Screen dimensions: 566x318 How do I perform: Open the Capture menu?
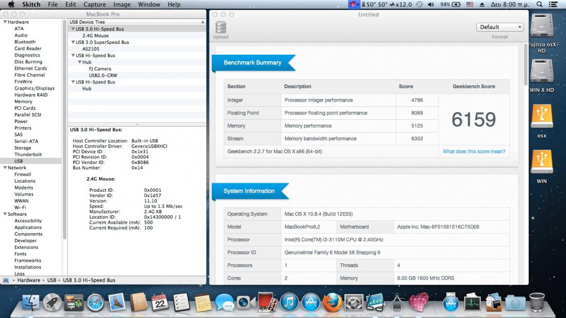click(94, 4)
